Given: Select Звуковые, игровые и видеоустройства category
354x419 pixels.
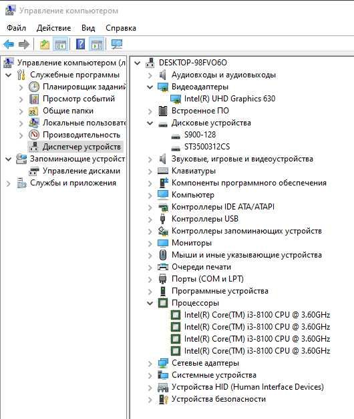Looking at the screenshot, I should (242, 159).
